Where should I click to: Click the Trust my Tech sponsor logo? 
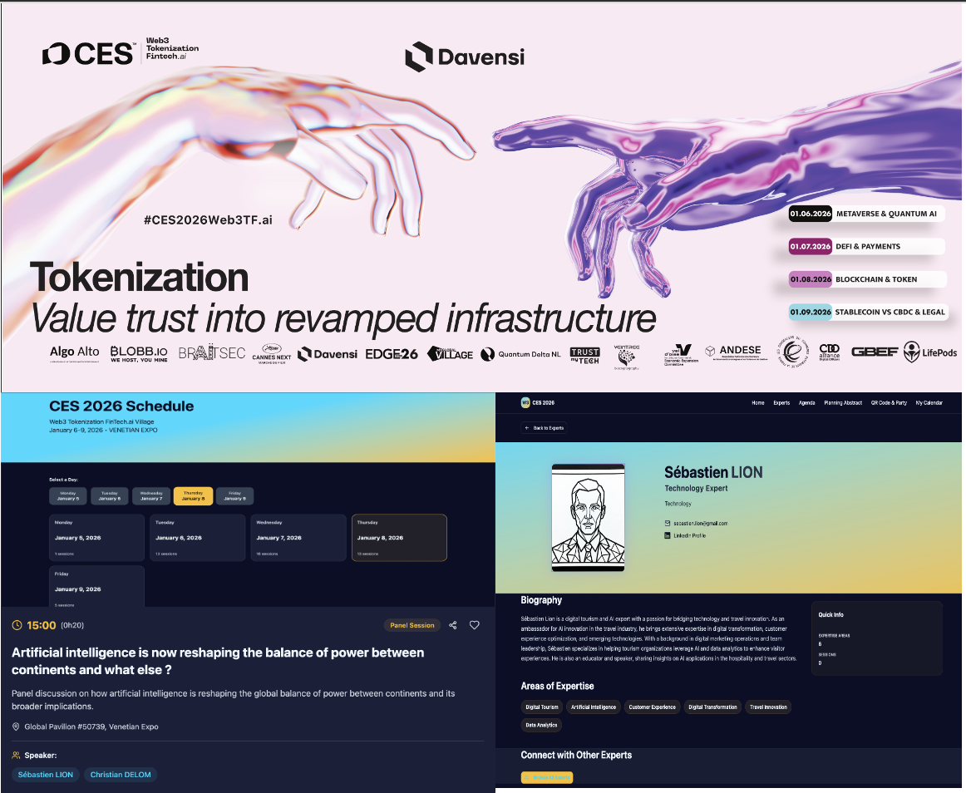click(x=584, y=356)
